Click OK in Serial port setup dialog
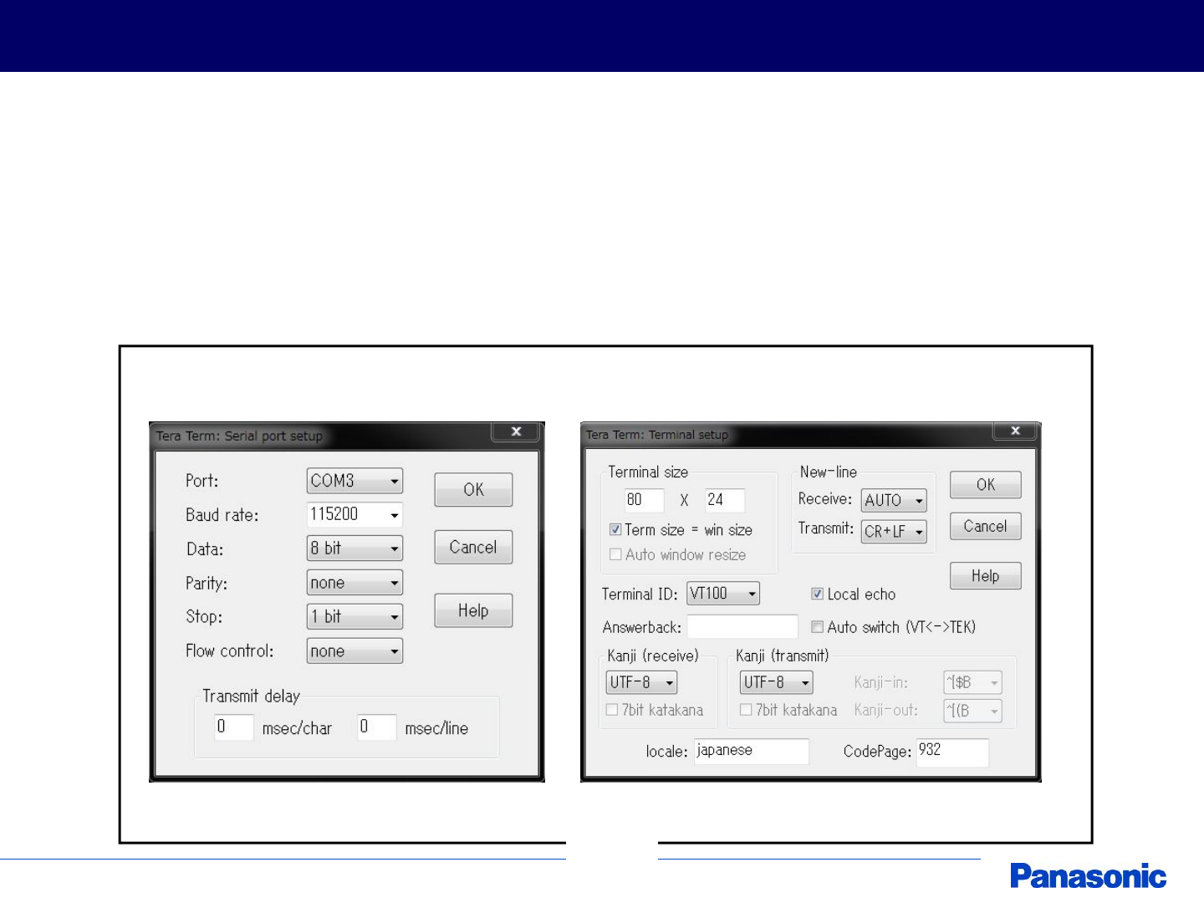Screen dimensions: 1204x903 click(x=473, y=490)
